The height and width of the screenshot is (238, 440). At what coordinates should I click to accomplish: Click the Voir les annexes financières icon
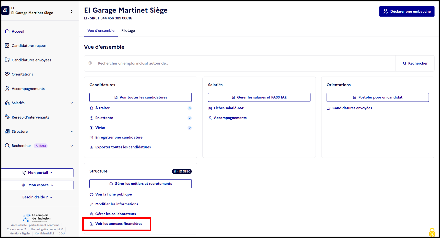(x=91, y=224)
